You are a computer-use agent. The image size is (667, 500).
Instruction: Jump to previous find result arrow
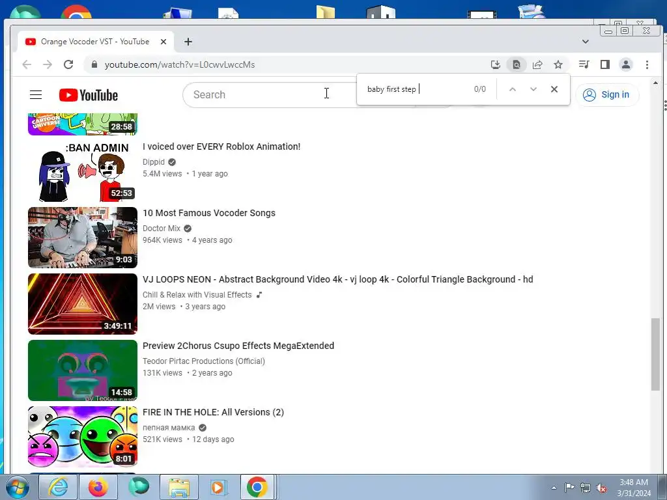[513, 89]
